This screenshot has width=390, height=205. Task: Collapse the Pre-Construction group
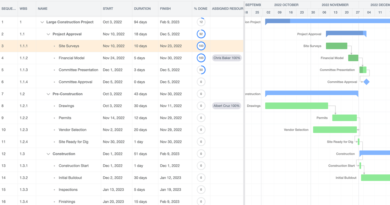click(x=48, y=94)
